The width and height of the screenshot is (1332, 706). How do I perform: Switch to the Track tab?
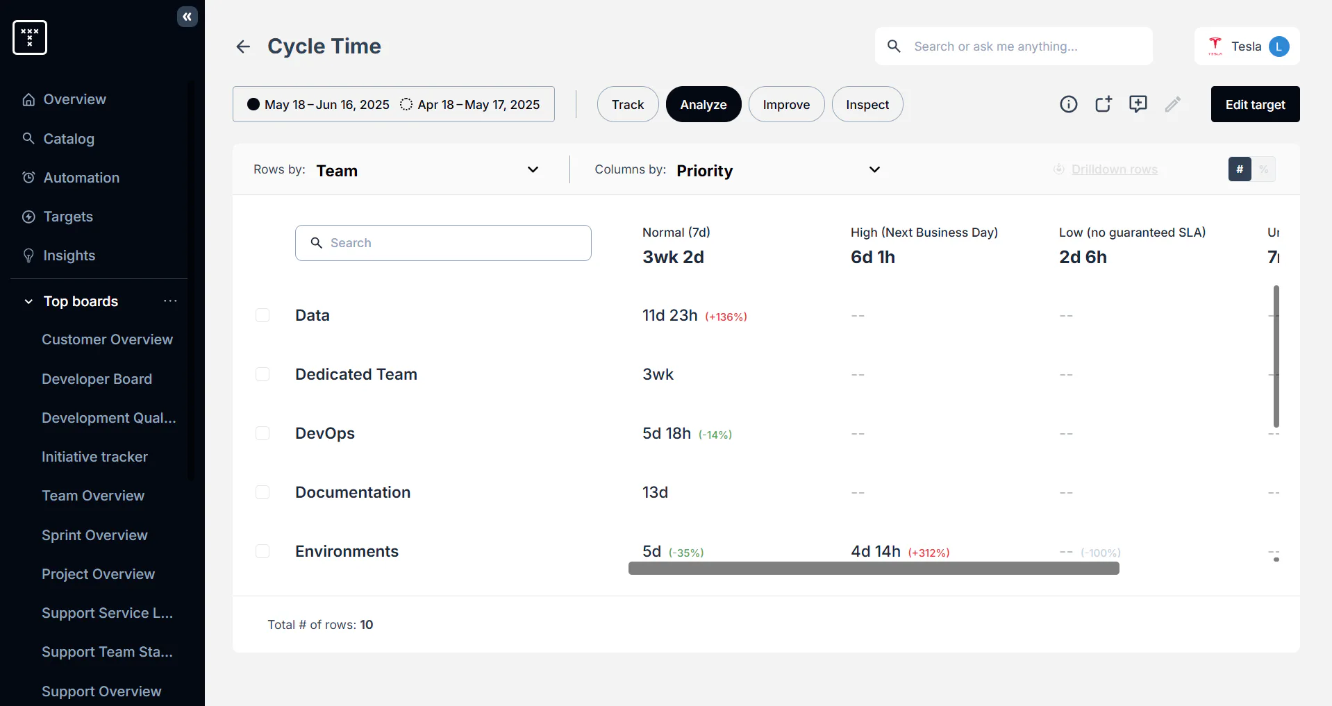[x=628, y=104]
